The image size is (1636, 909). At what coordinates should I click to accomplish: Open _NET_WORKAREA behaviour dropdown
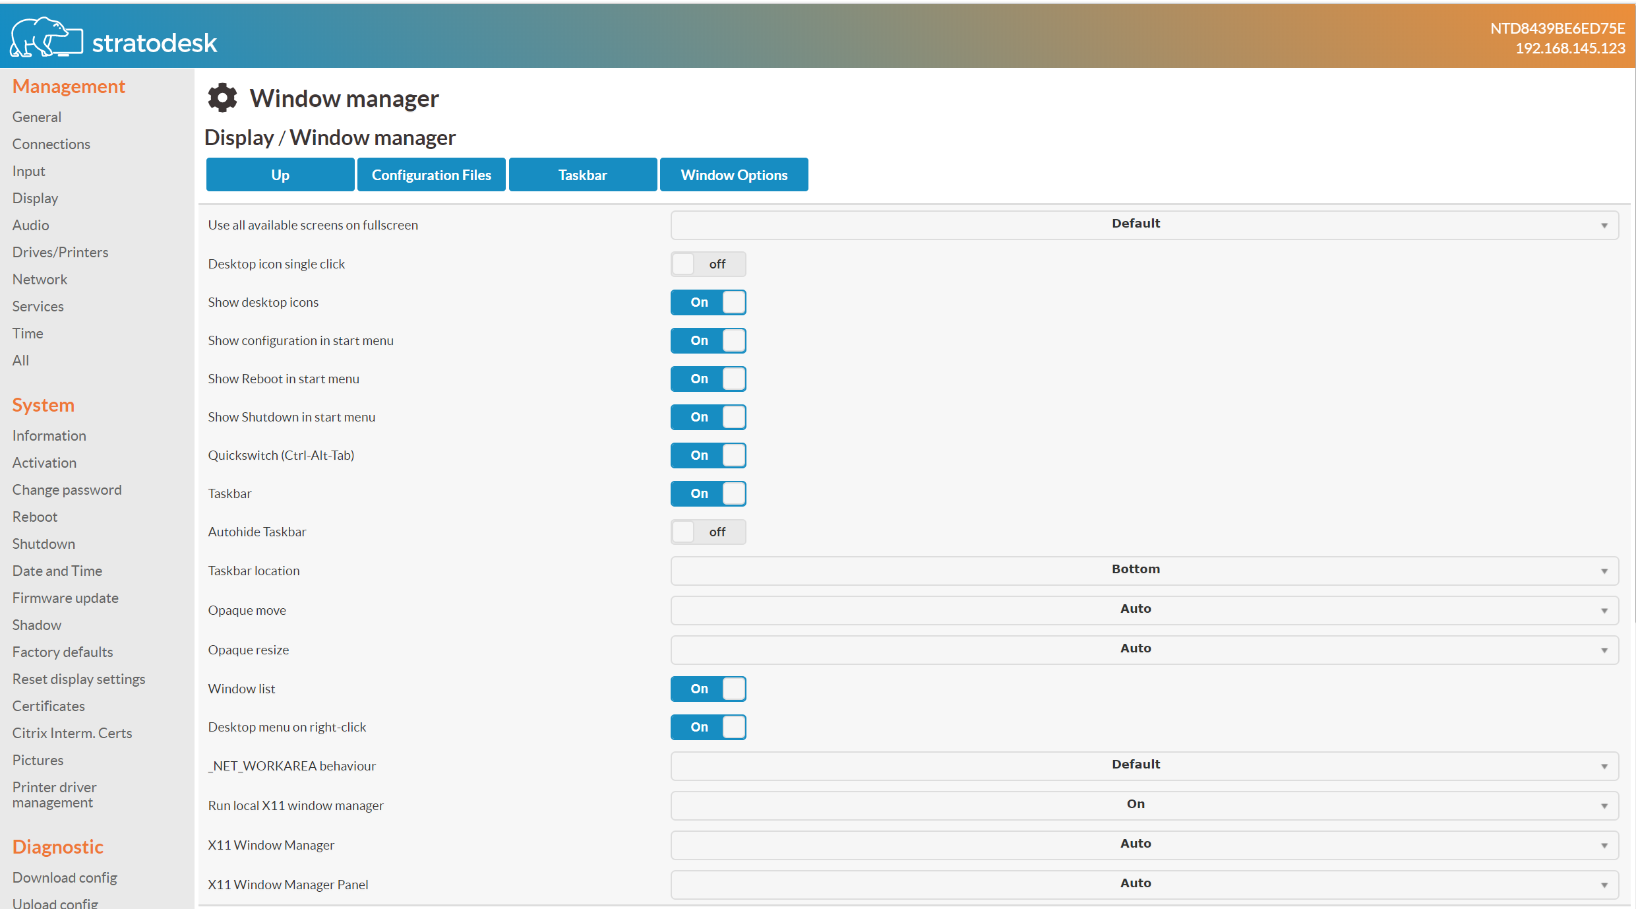[x=1145, y=766]
